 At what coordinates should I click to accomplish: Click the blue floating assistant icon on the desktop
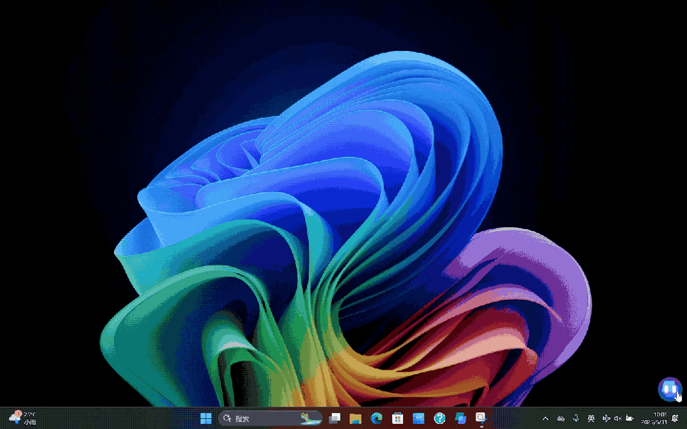(669, 389)
